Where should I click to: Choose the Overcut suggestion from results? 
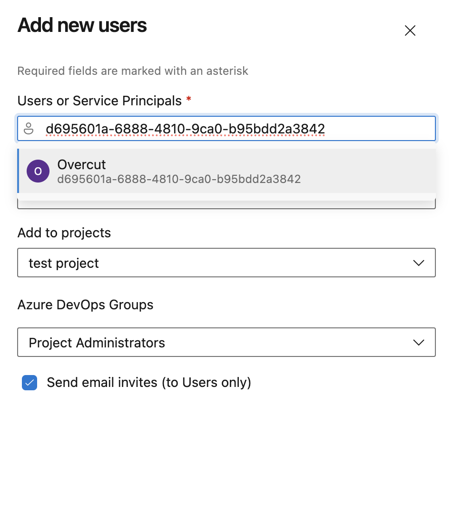point(226,171)
